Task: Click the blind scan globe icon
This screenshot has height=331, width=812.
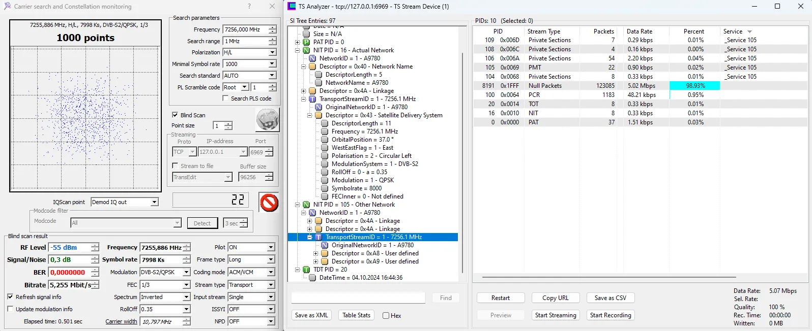Action: pos(267,121)
